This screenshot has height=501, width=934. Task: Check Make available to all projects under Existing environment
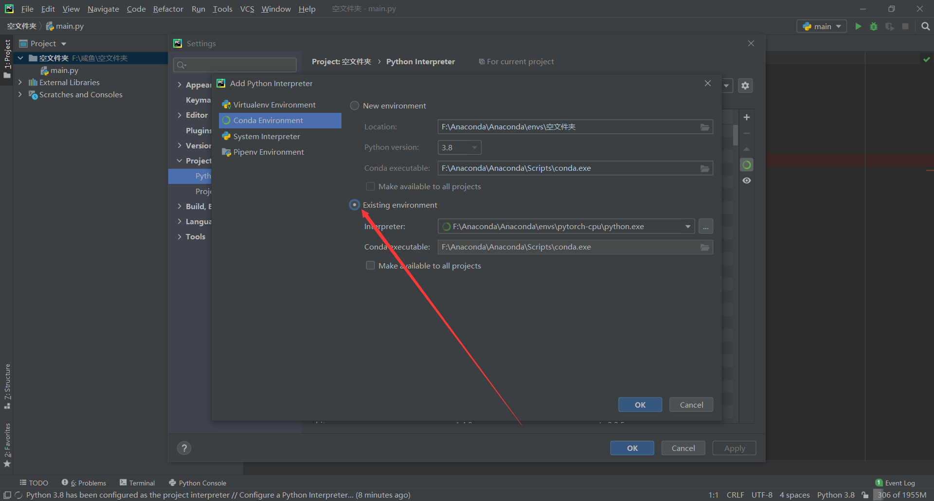point(370,266)
